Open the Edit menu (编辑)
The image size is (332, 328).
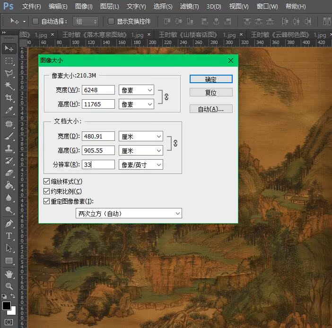pyautogui.click(x=58, y=7)
